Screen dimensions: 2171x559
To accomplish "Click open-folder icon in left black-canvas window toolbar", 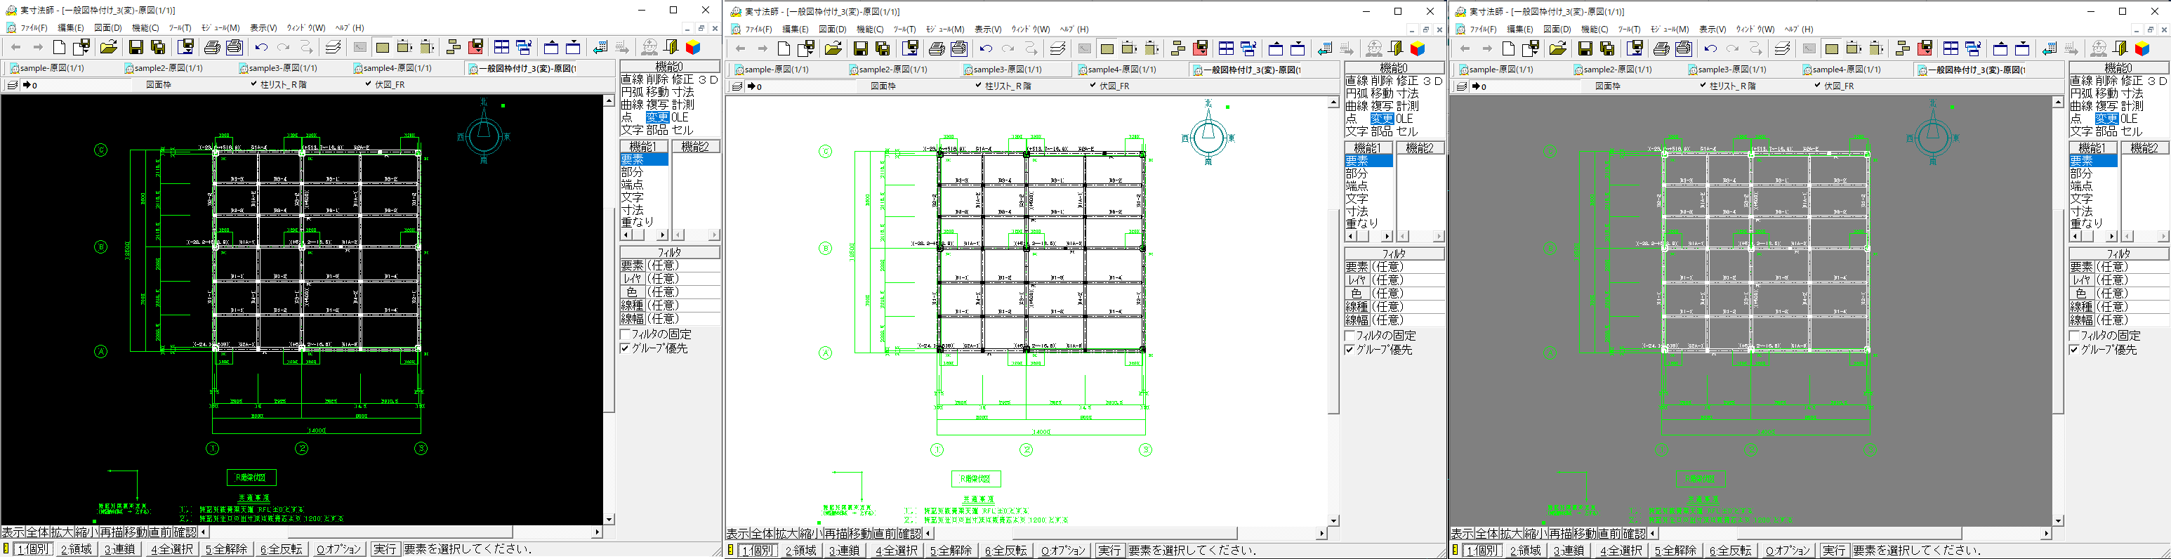I will (109, 47).
